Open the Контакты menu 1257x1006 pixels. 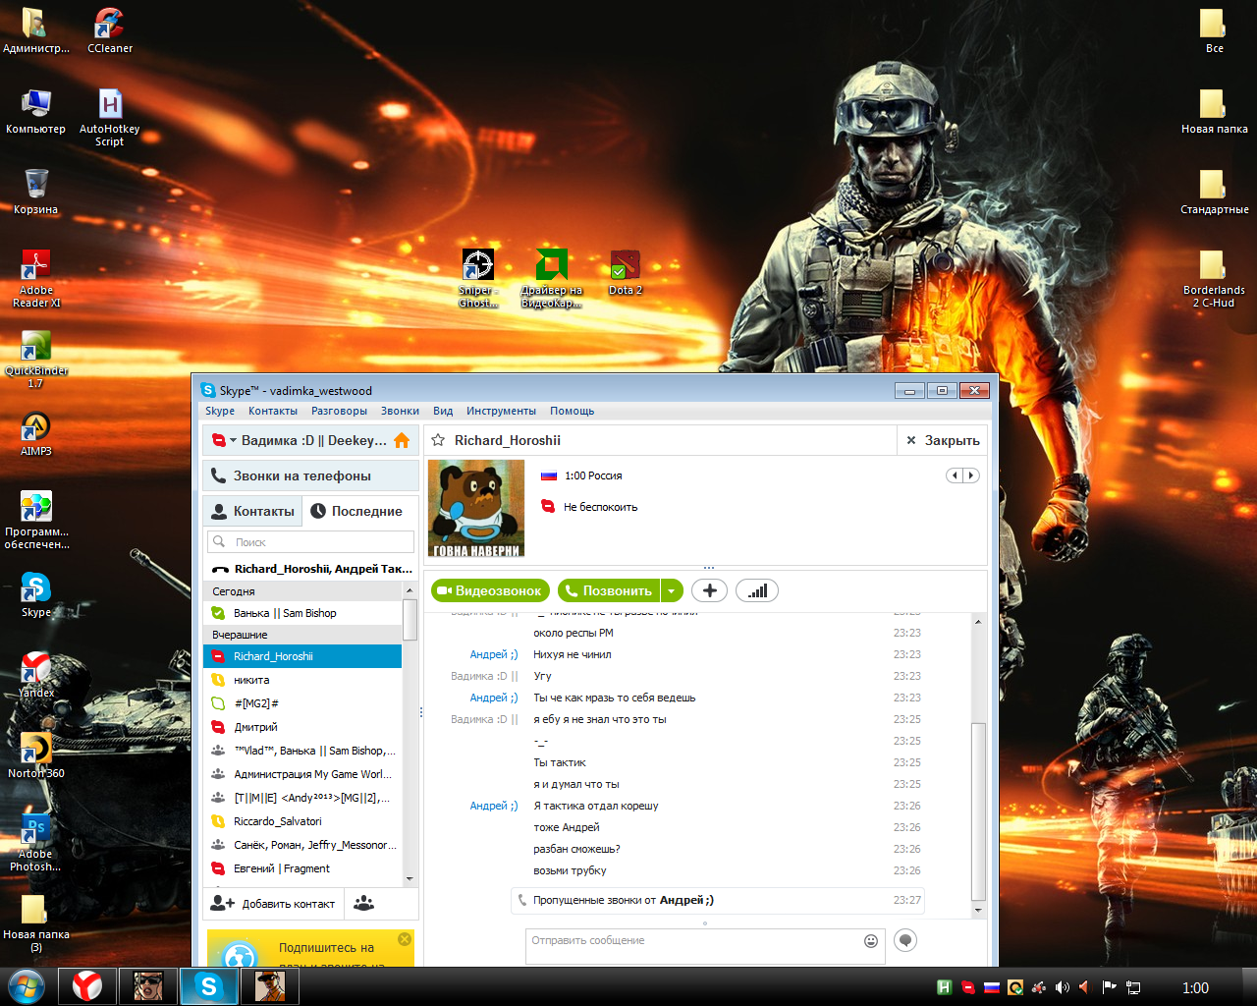pyautogui.click(x=273, y=411)
